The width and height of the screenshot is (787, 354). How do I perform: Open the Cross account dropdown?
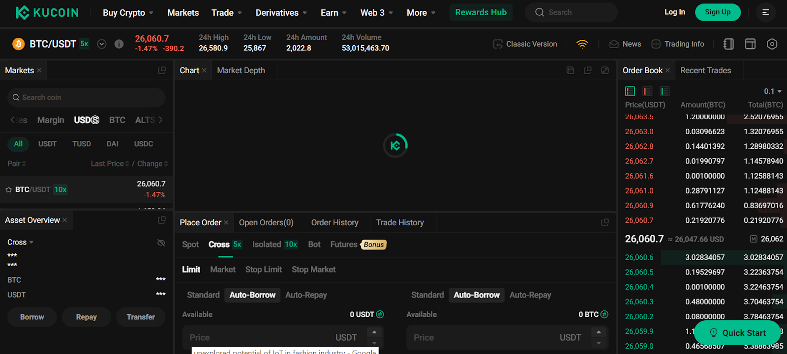pos(20,243)
